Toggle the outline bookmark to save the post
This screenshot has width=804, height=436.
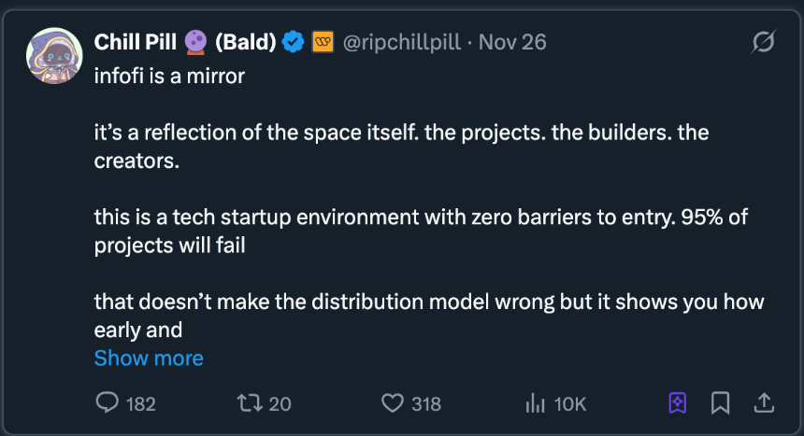[x=720, y=402]
